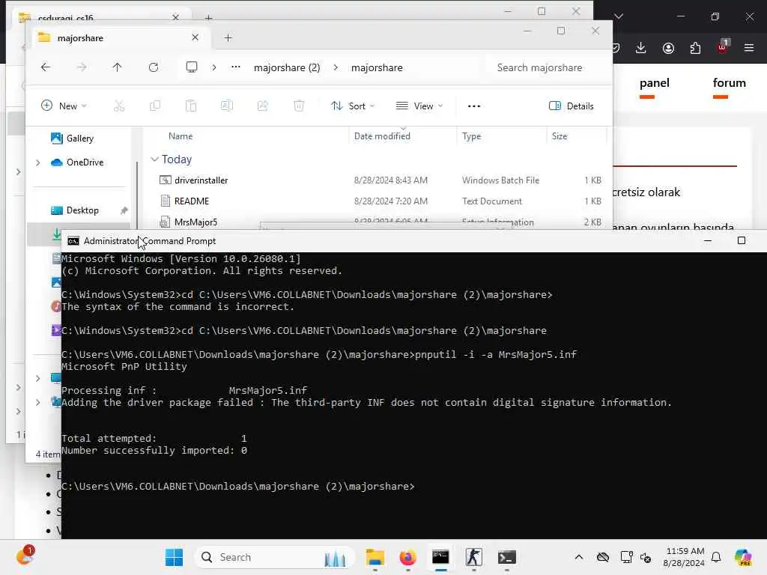Open Firefox downloads arrow icon
The height and width of the screenshot is (575, 767).
pos(641,48)
